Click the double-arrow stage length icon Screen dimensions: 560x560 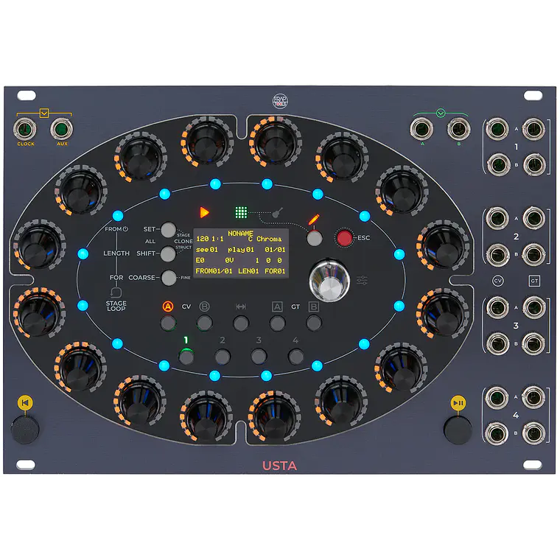click(241, 307)
